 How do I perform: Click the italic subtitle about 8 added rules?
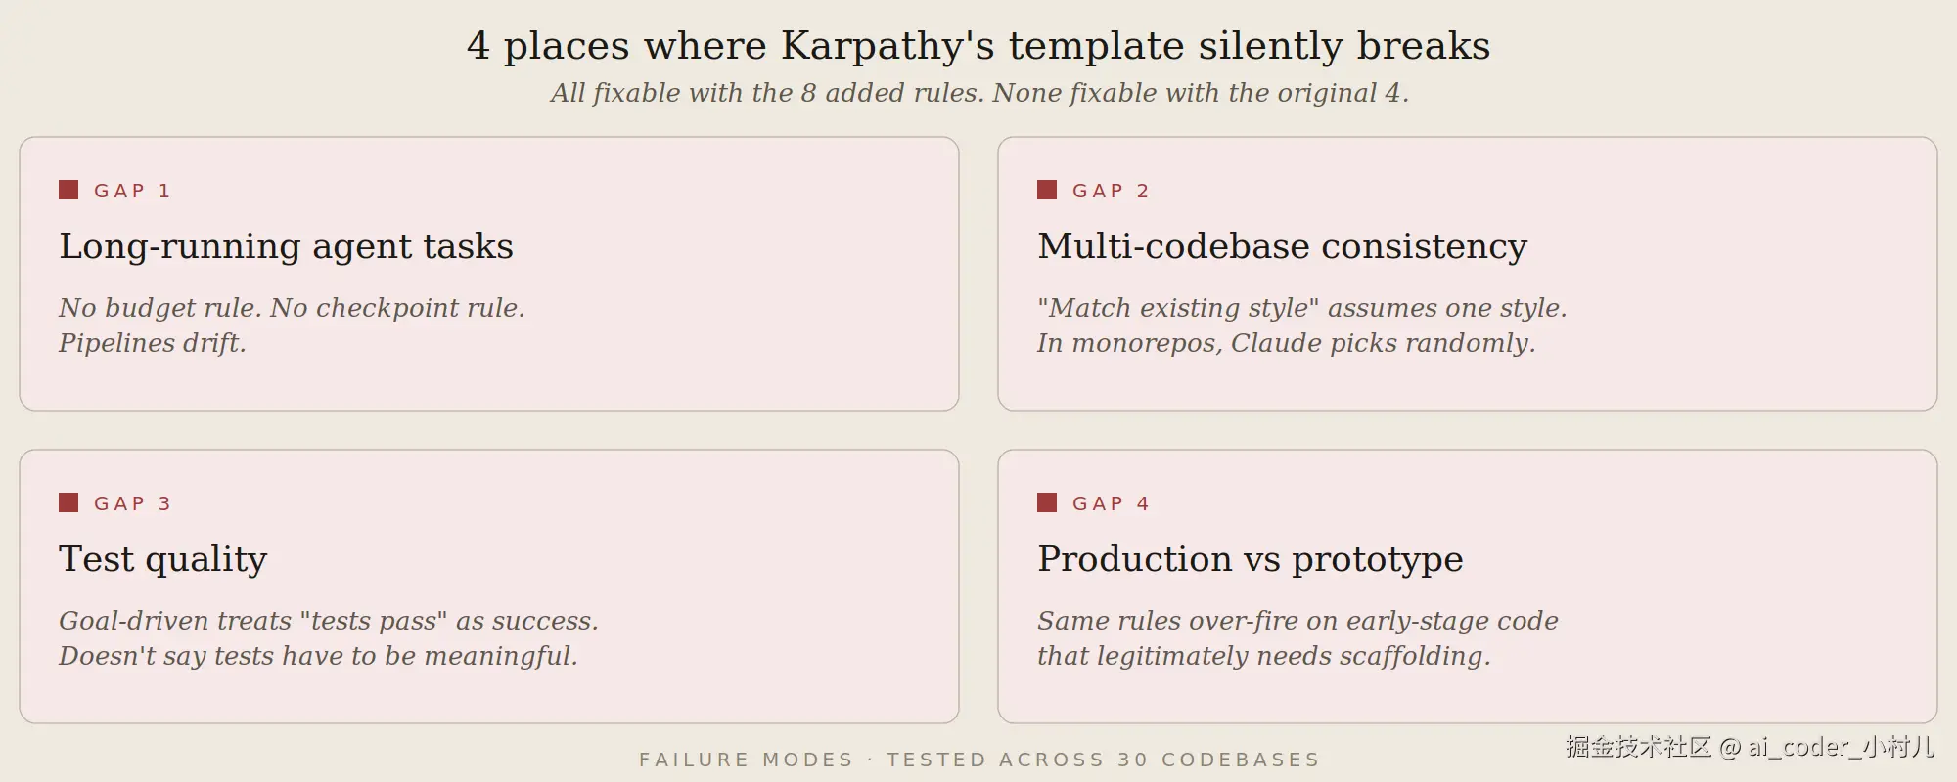(x=979, y=93)
